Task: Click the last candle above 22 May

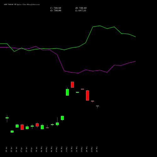Action: click(x=98, y=106)
